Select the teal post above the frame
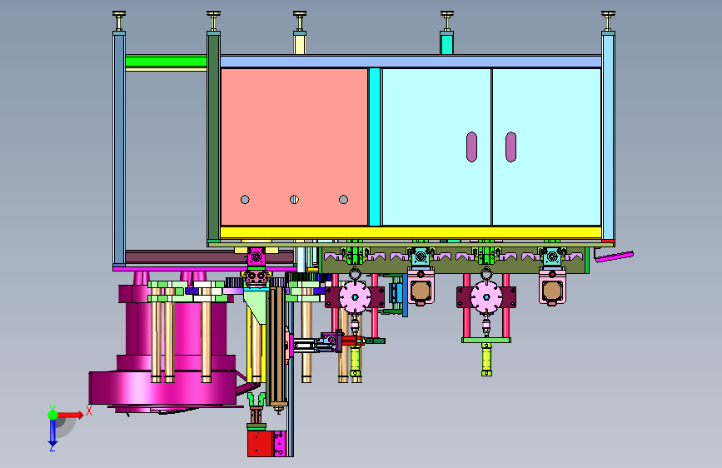Screen dimensions: 722x468 446,45
